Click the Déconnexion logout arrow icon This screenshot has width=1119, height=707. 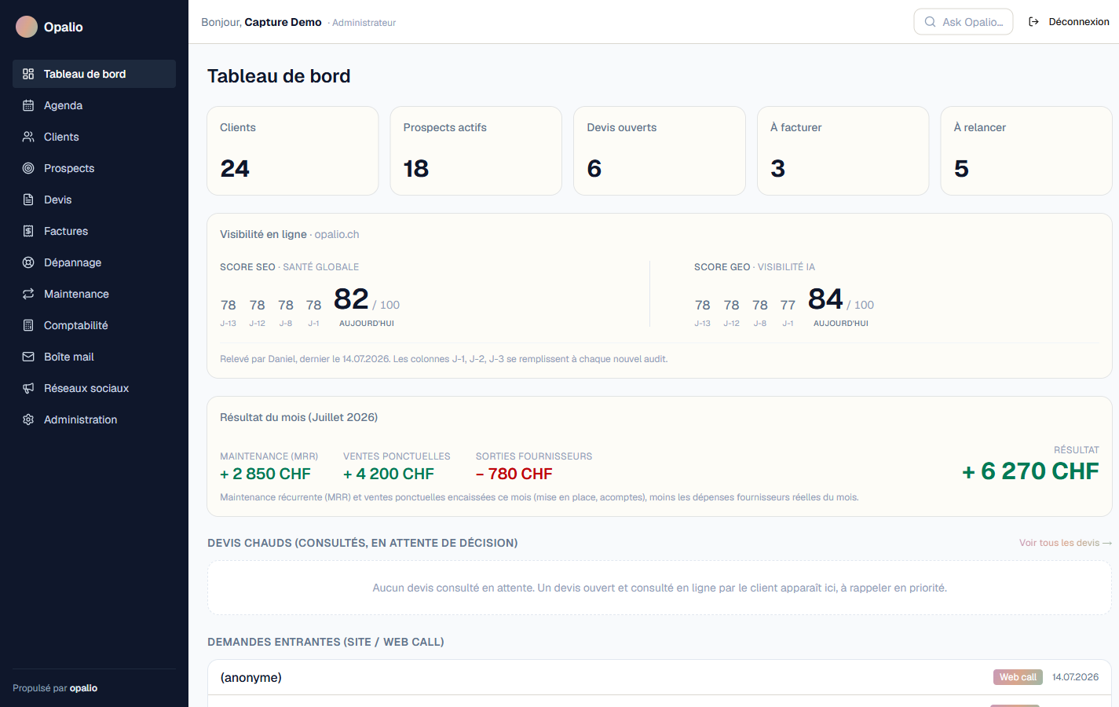[x=1033, y=22]
